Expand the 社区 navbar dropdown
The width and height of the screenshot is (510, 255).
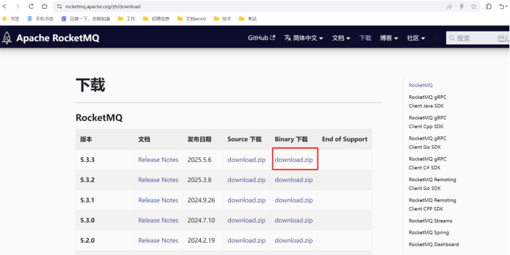(x=416, y=38)
